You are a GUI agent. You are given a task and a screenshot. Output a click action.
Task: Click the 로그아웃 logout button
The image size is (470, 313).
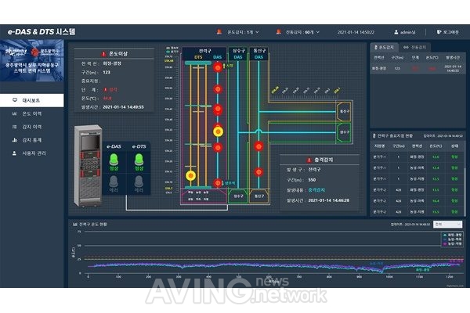tap(448, 32)
